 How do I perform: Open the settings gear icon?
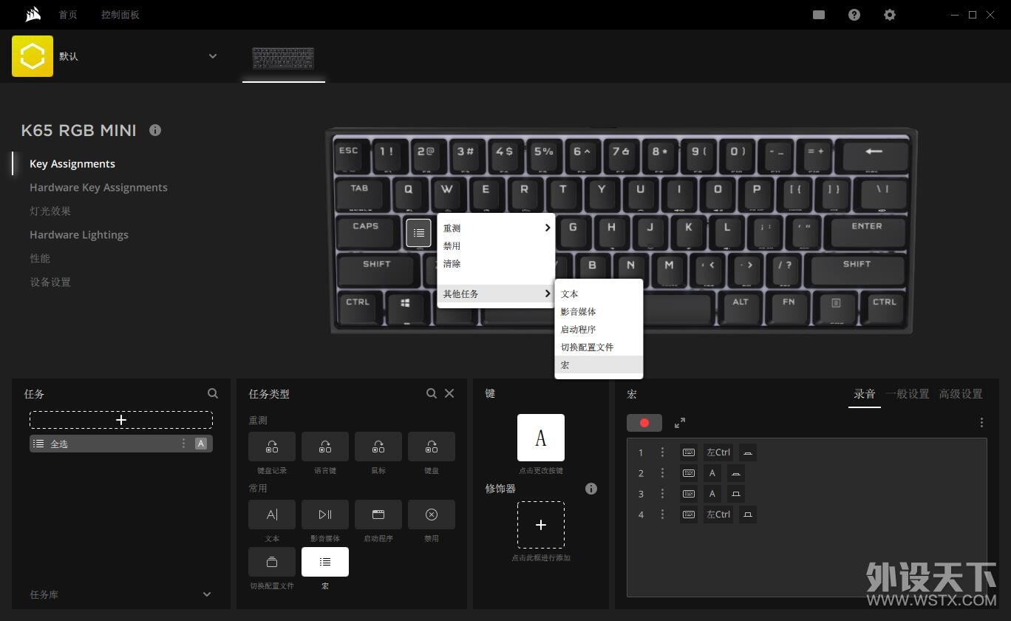(x=890, y=15)
